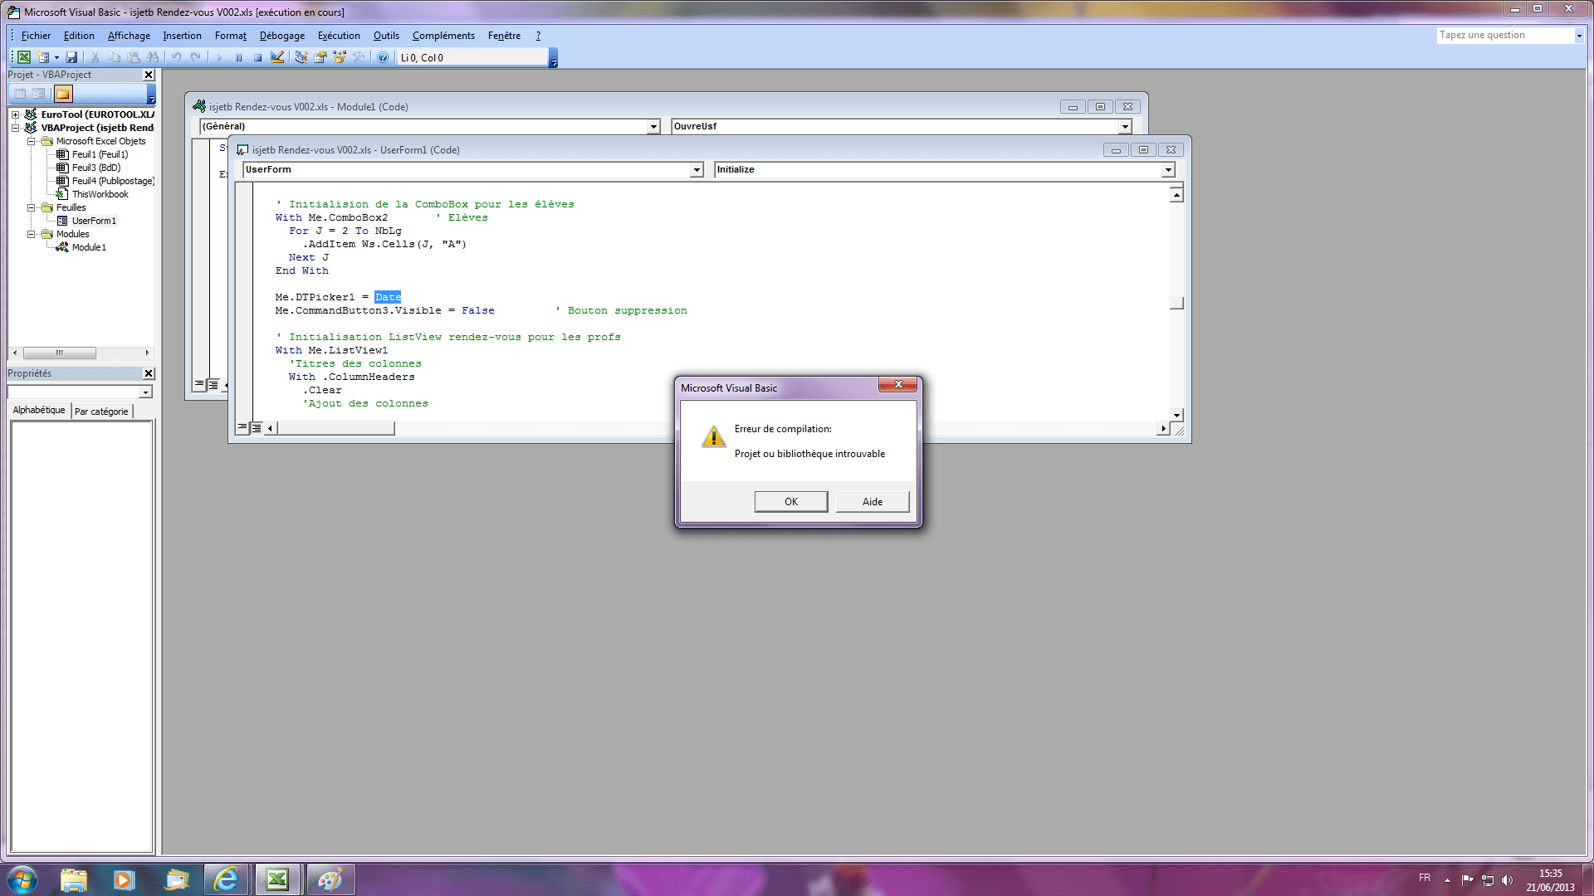Open the Project Explorer toolbar icon

pyautogui.click(x=301, y=57)
